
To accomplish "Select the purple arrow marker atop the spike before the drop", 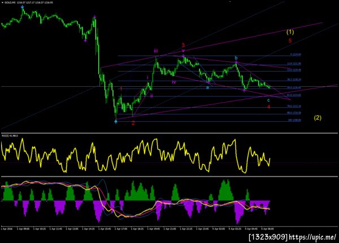I will pyautogui.click(x=94, y=16).
